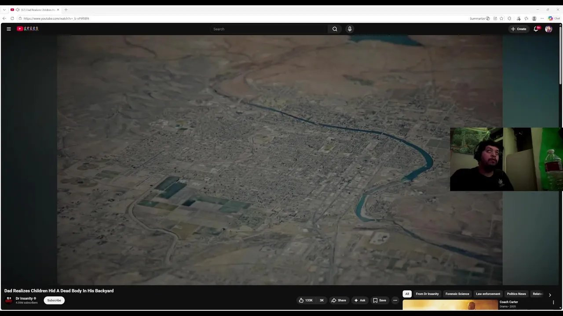Open YouTube notifications bell
This screenshot has height=316, width=563.
pyautogui.click(x=536, y=29)
